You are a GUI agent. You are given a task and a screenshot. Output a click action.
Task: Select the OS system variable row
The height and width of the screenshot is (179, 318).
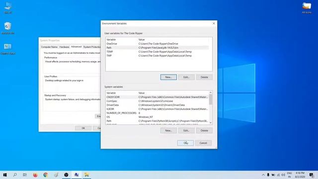[x=157, y=117]
